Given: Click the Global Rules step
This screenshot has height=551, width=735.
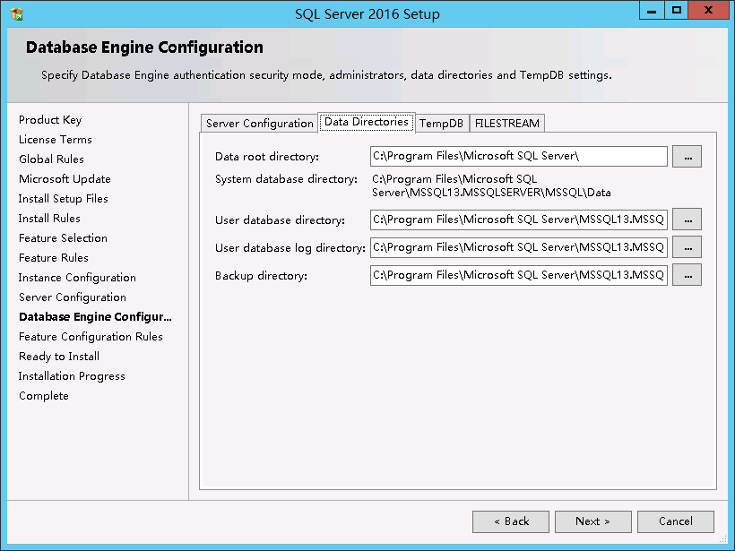Looking at the screenshot, I should point(52,159).
